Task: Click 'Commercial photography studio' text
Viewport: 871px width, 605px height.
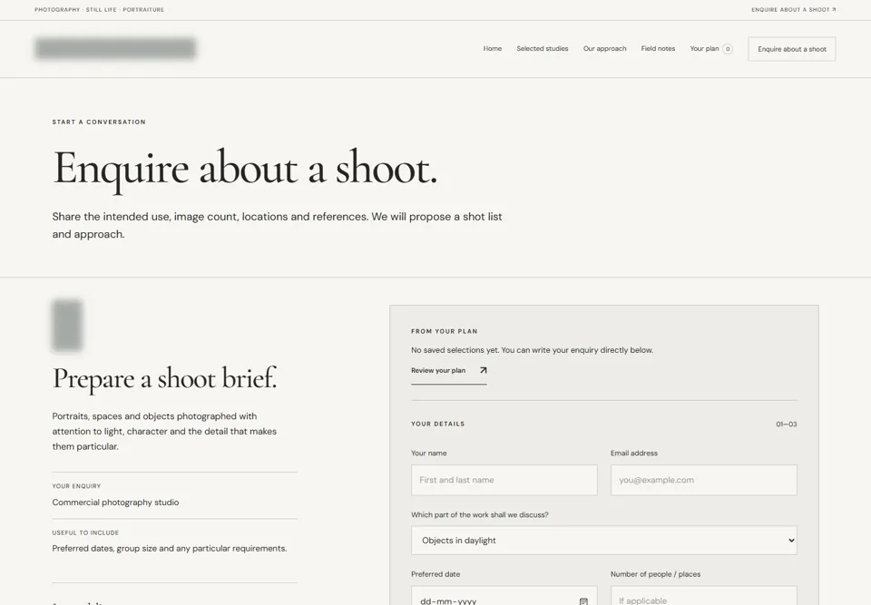Action: [115, 503]
